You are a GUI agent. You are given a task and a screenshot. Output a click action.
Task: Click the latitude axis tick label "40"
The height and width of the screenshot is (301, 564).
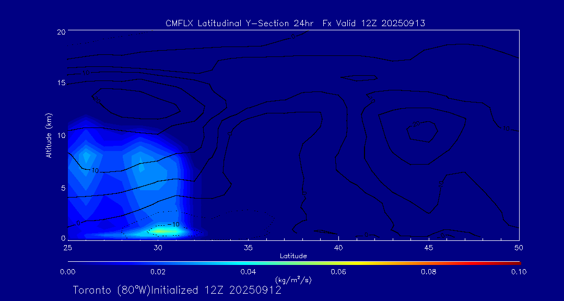(338, 248)
